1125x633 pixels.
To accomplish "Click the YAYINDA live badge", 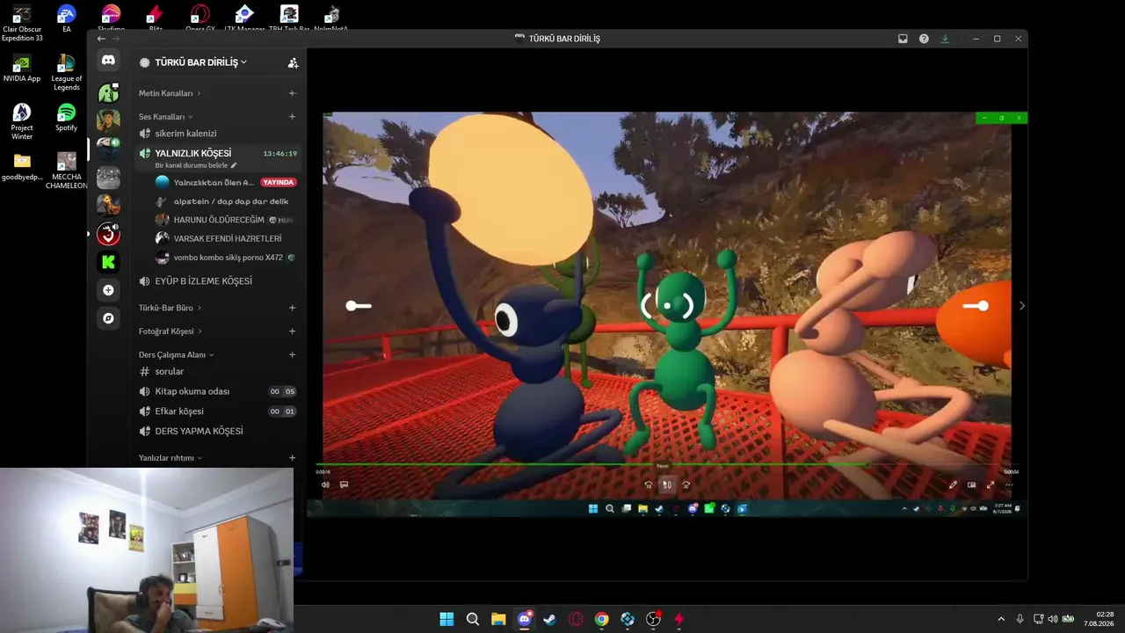I will (279, 183).
